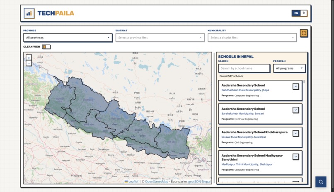Open the Province dropdown showing All provinces
Image resolution: width=334 pixels, height=192 pixels.
(x=68, y=38)
